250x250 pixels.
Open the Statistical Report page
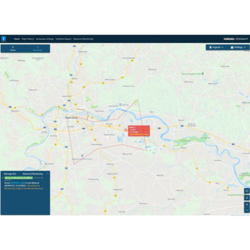tap(64, 39)
